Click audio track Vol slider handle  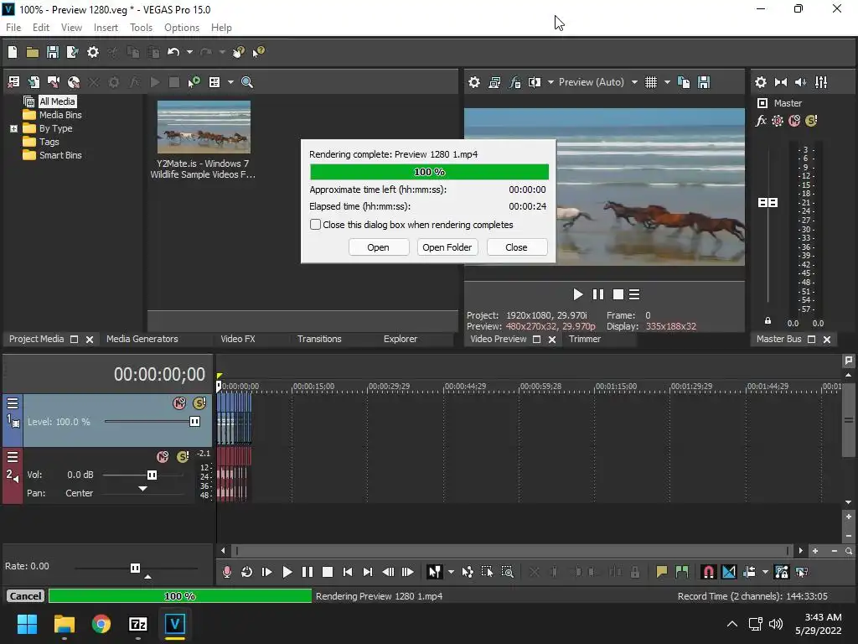[x=152, y=475]
